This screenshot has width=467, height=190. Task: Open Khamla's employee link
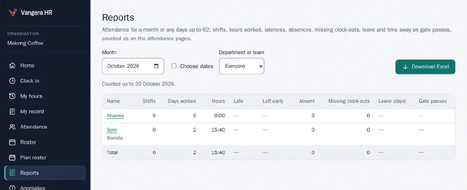tap(115, 116)
